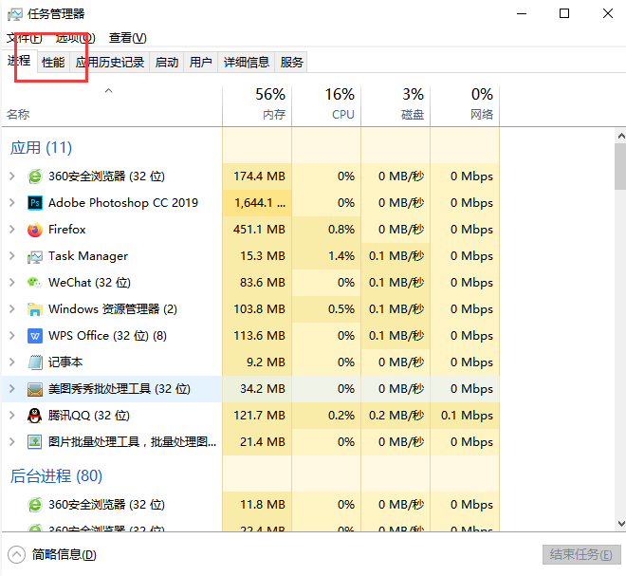Screen dimensions: 626x576
Task: Click the WPS Office icon
Action: (x=35, y=336)
